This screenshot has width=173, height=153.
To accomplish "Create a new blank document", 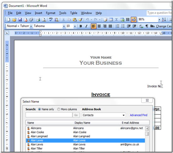I will [9, 20].
